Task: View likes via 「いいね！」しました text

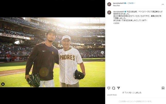Action: pyautogui.click(x=132, y=93)
